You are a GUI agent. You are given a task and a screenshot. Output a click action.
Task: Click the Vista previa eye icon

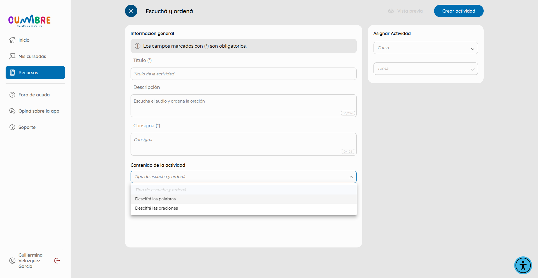point(391,11)
